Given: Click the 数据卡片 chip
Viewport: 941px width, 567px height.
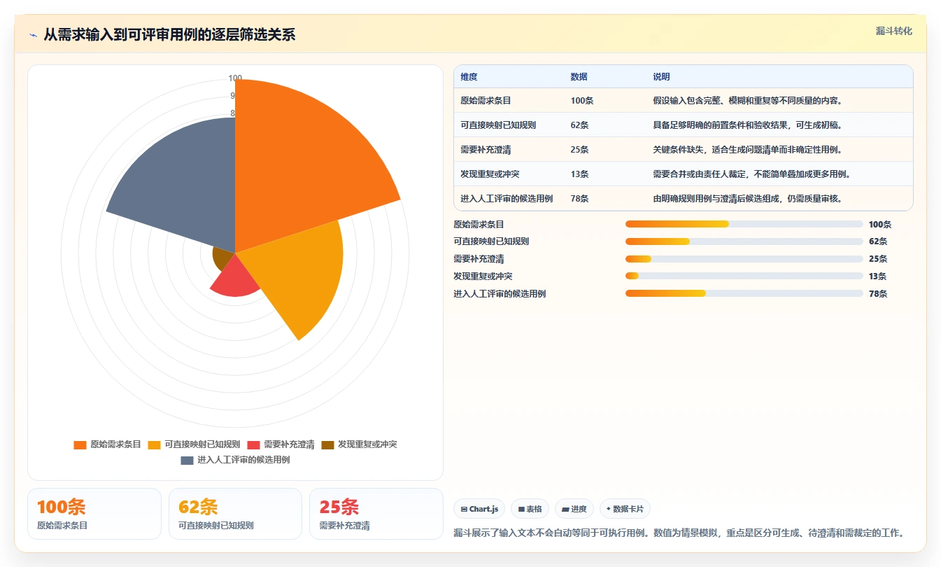Looking at the screenshot, I should [x=625, y=509].
